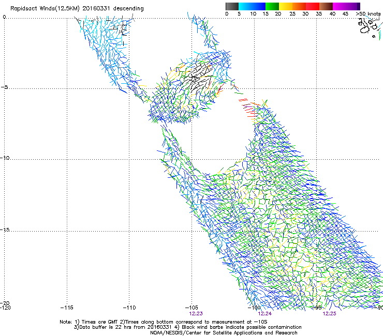The height and width of the screenshot is (336, 383).
Task: Click the gray 0-5 knots color band
Action: [x=232, y=6]
